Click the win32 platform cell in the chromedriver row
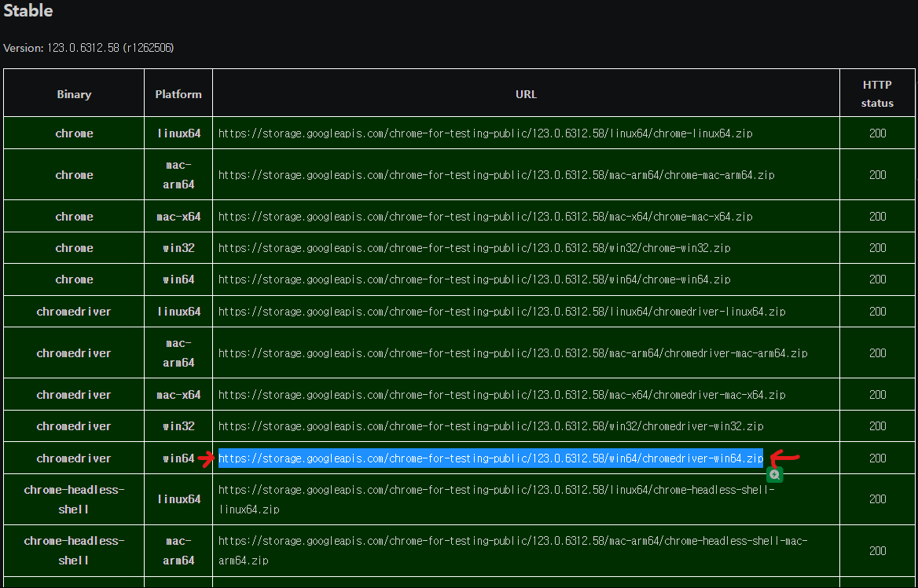 (178, 426)
